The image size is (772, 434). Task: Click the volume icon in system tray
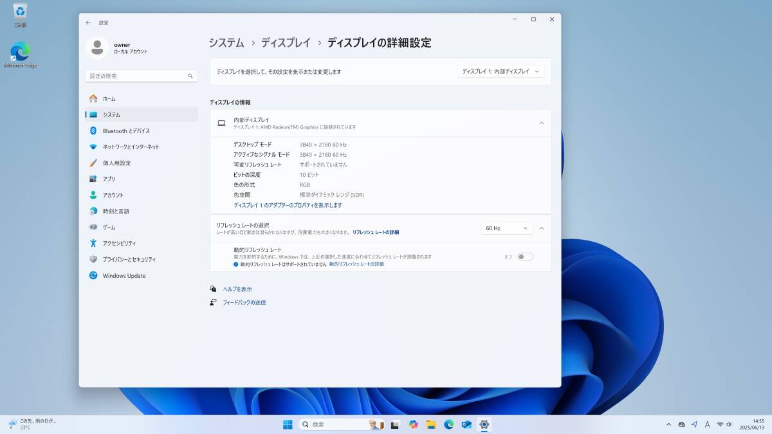click(729, 424)
